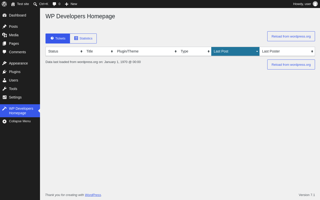Open the Media menu
Viewport: 320px width, 200px height.
click(x=20, y=35)
